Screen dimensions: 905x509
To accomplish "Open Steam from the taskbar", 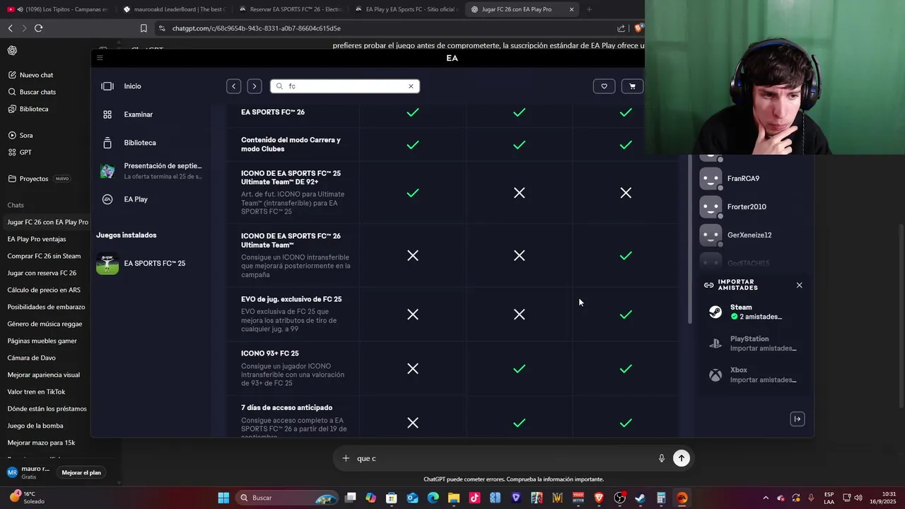I will pyautogui.click(x=640, y=498).
